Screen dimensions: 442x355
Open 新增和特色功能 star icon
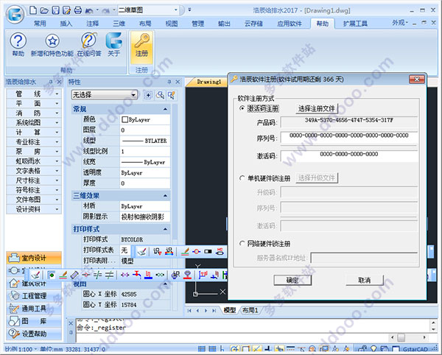coord(52,44)
